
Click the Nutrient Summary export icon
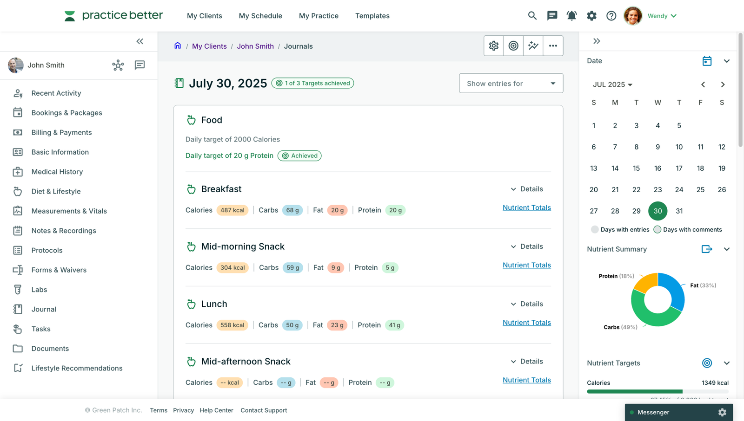[707, 249]
